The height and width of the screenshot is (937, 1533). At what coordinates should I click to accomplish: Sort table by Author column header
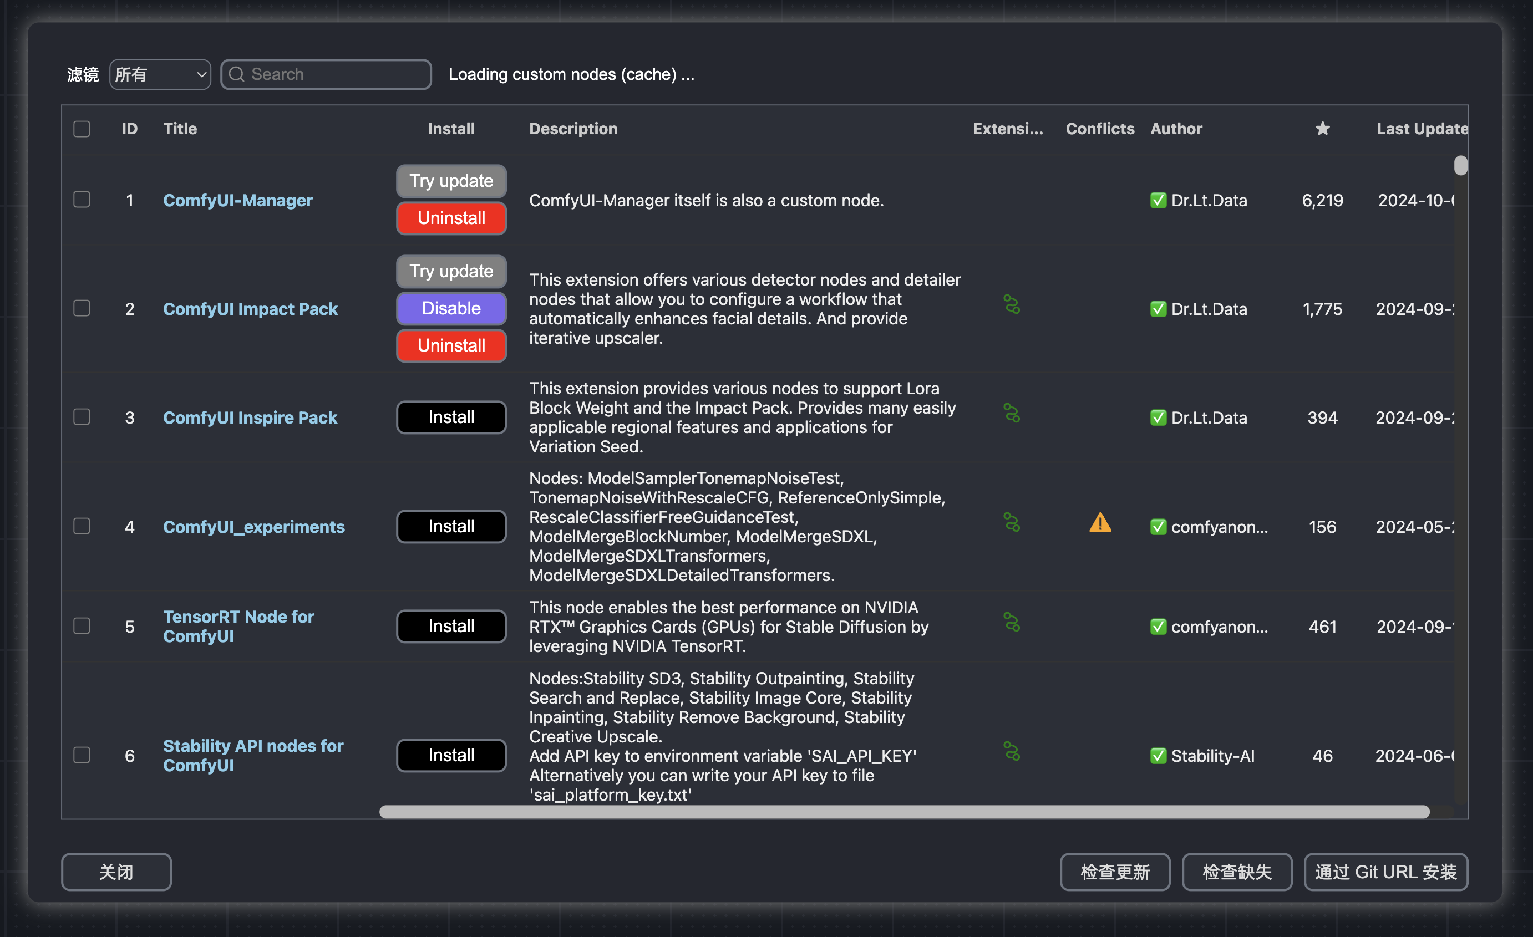coord(1176,129)
